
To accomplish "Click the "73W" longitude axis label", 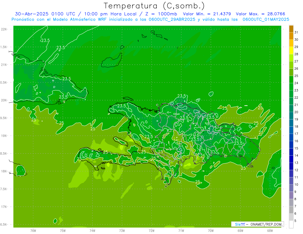I will click(x=122, y=230).
